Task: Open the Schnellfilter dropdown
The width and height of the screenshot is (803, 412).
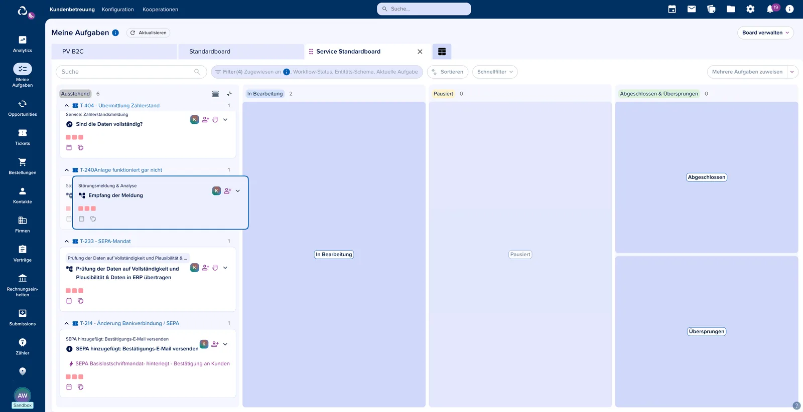Action: coord(495,72)
